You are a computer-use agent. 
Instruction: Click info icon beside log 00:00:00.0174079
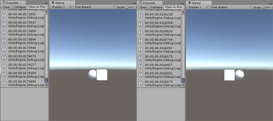click(x=4, y=58)
